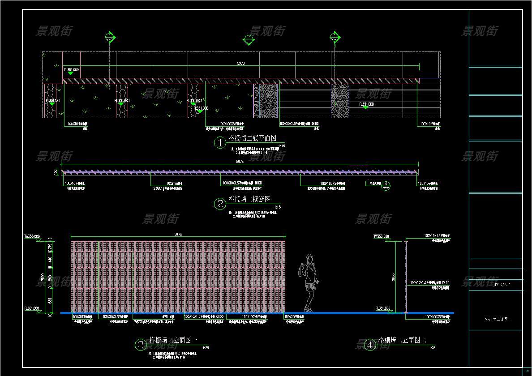Click the 5978 dimension above the grille elevation

coord(178,234)
